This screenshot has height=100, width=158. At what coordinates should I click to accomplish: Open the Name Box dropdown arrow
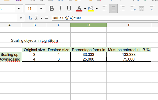coord(21,18)
